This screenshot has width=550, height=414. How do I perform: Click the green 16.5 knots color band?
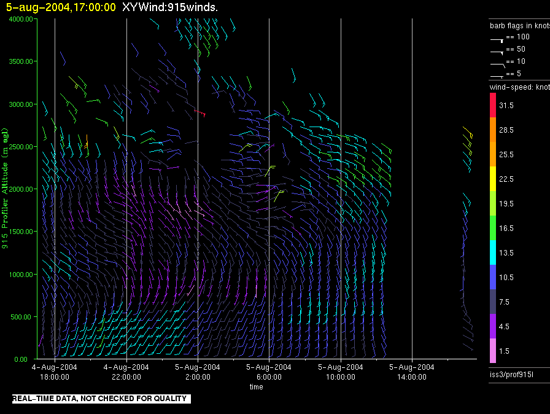point(493,228)
